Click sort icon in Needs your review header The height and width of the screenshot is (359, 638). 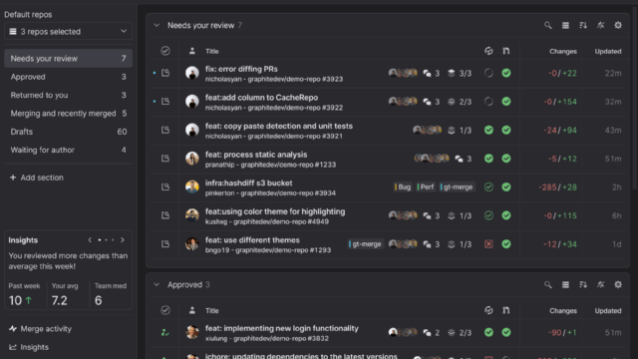click(583, 25)
